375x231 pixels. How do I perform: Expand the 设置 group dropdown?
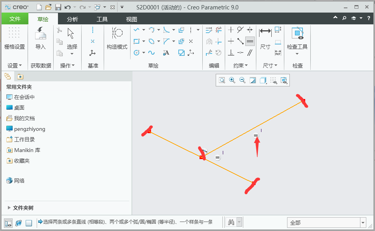[x=14, y=65]
